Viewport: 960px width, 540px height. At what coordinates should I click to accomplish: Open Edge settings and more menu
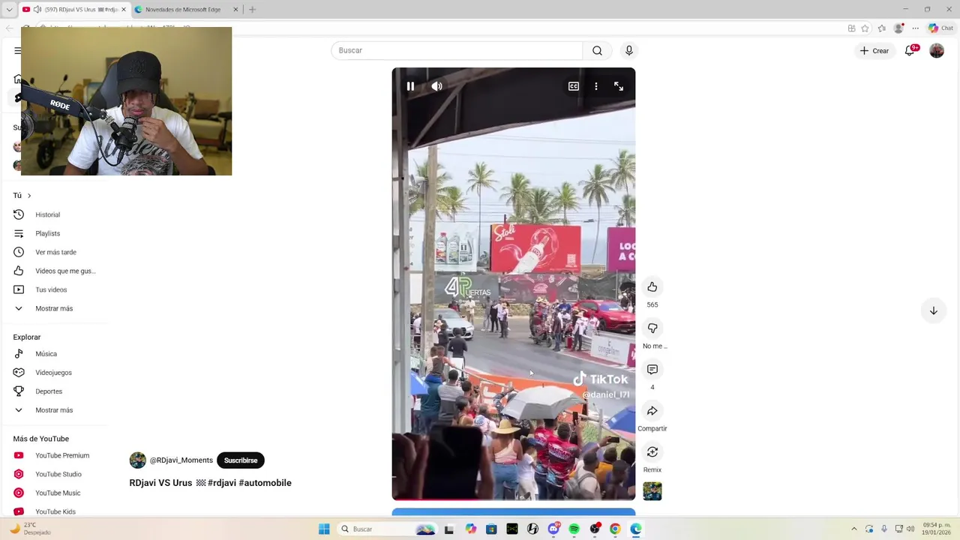(x=915, y=28)
